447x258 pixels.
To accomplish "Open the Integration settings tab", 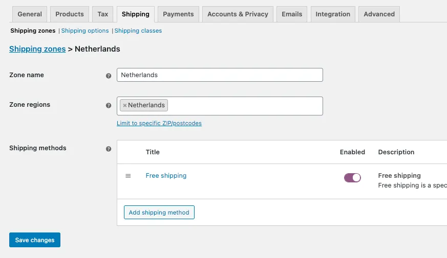I will point(333,14).
